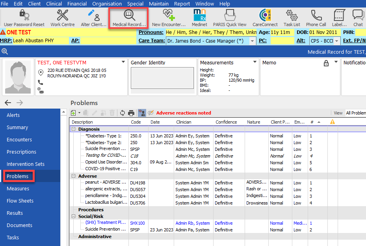Viewport: 366px width, 246px height.
Task: Print the problems list
Action: (131, 113)
